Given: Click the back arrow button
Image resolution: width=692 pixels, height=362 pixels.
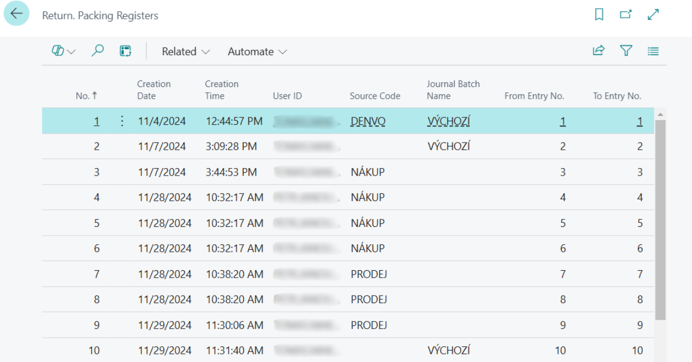Looking at the screenshot, I should pyautogui.click(x=16, y=14).
